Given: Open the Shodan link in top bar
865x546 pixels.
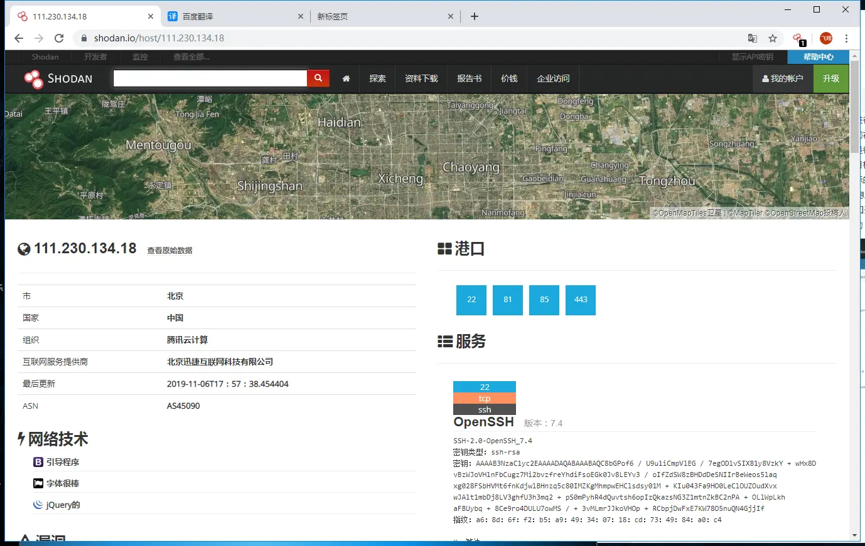Looking at the screenshot, I should 45,57.
